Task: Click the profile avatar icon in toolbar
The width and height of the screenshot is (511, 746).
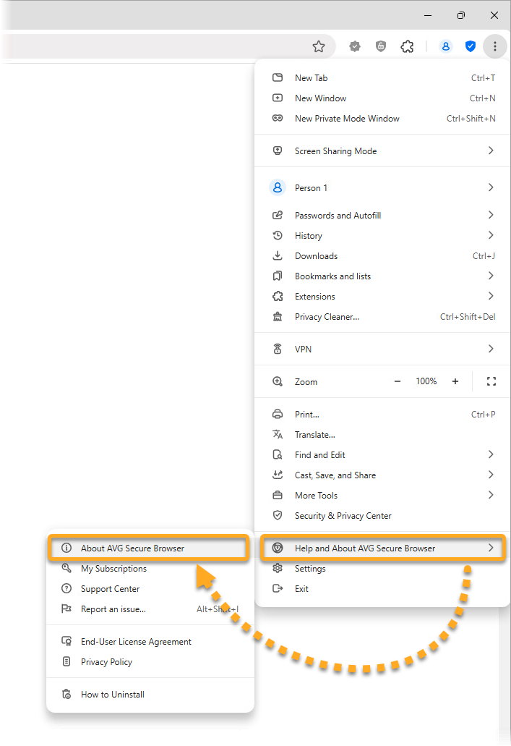Action: (x=446, y=46)
